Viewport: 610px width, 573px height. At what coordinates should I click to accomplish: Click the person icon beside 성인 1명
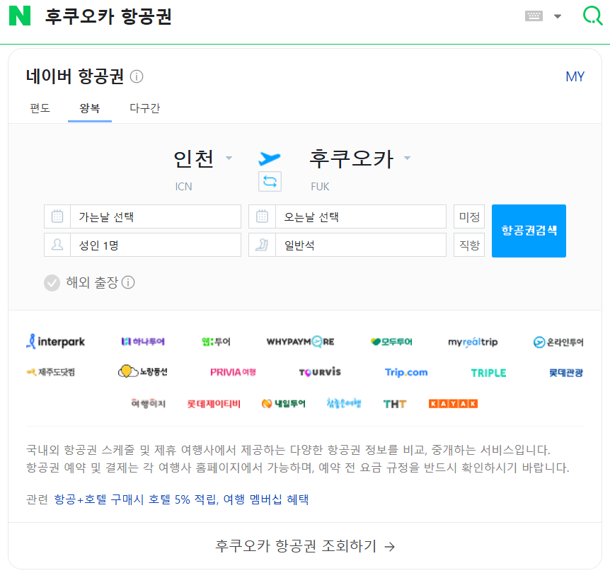click(57, 245)
